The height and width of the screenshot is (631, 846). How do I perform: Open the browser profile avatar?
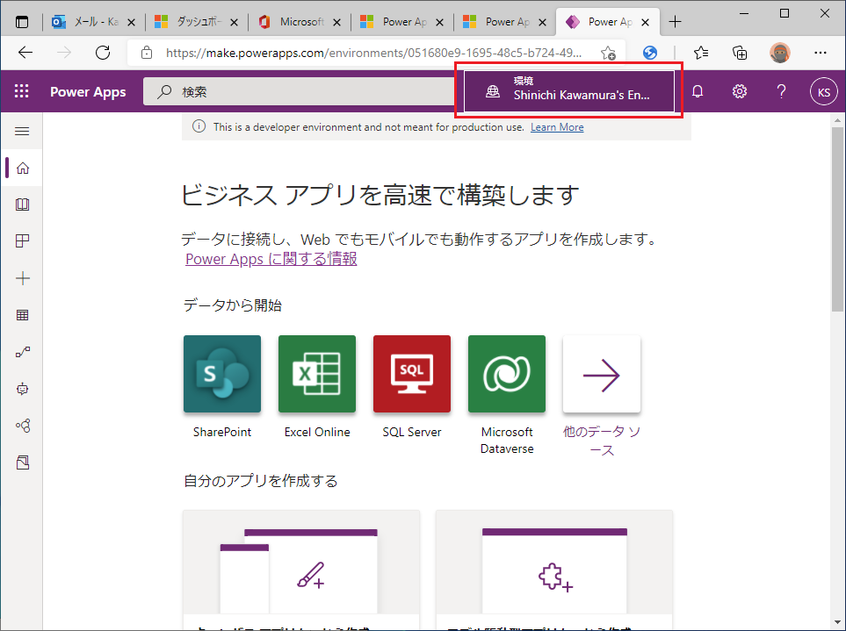pos(779,53)
